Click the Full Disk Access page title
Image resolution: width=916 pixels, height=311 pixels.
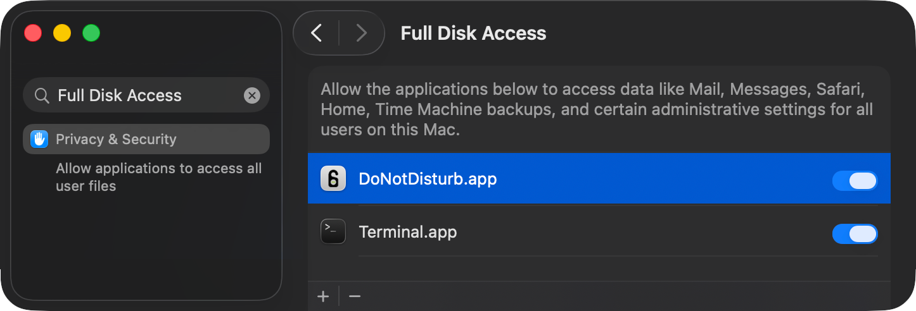[473, 33]
